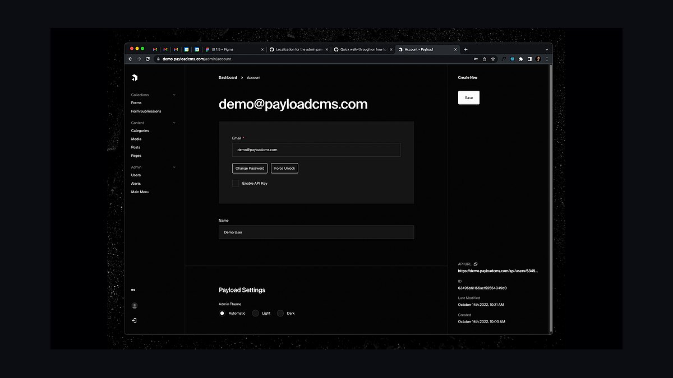Select the Light admin theme

pos(256,313)
